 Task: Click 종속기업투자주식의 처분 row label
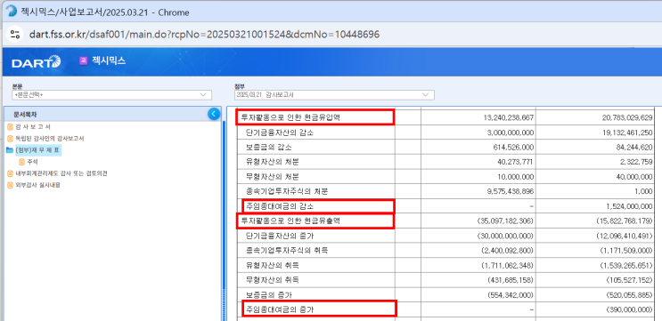coord(287,191)
